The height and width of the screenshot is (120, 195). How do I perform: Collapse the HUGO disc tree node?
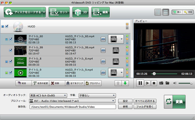click(3, 27)
